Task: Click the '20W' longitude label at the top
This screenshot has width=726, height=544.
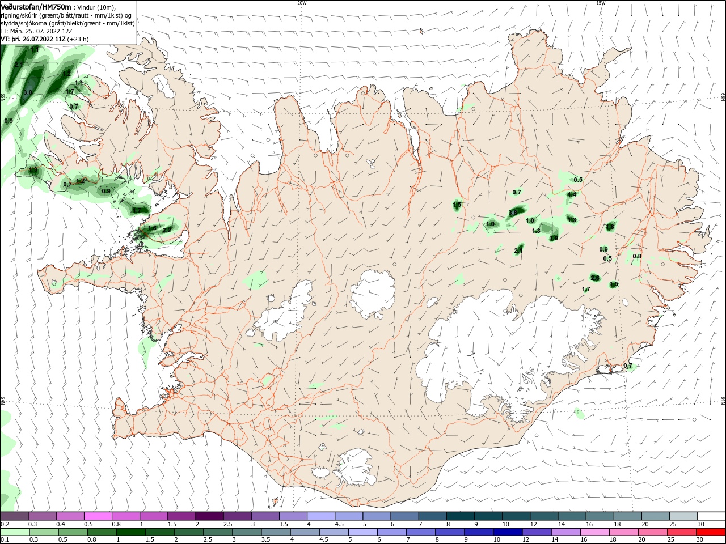Action: coord(302,3)
